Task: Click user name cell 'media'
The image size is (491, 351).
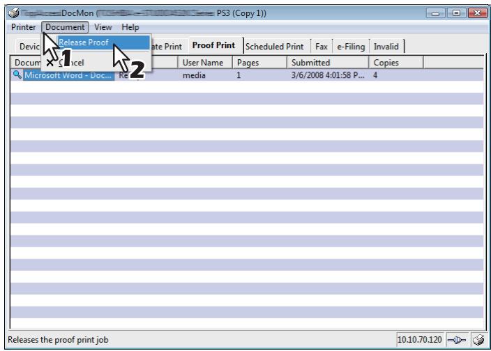Action: 194,75
